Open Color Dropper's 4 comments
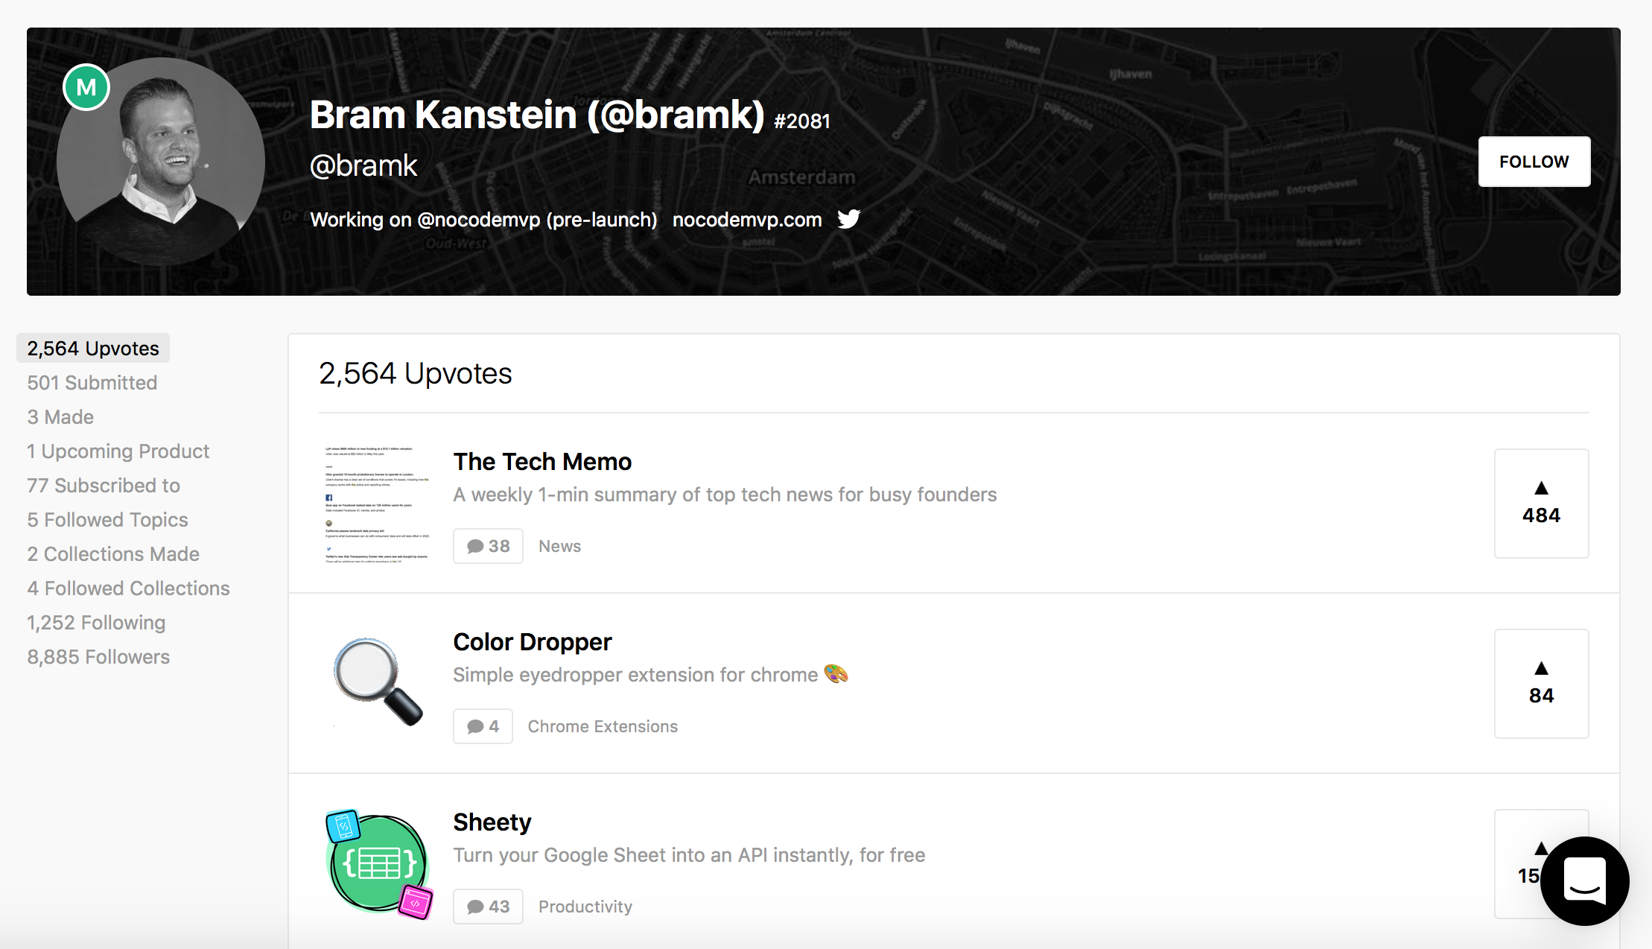Screen dimensions: 1652x949 click(x=483, y=726)
